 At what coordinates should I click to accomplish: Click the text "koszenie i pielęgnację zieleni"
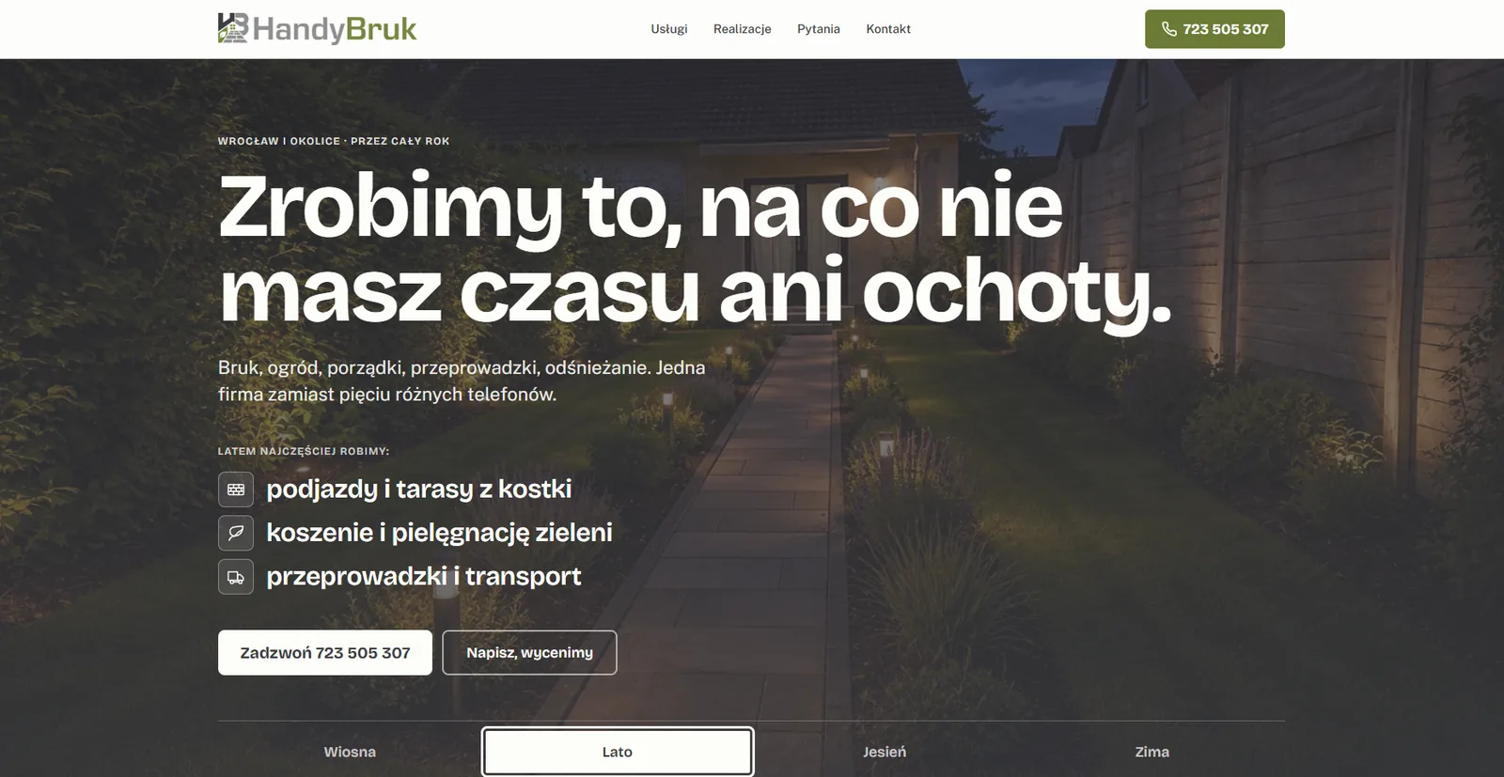(439, 533)
